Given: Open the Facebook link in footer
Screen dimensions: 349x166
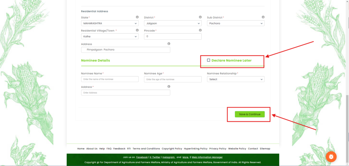Looking at the screenshot, I should point(142,157).
